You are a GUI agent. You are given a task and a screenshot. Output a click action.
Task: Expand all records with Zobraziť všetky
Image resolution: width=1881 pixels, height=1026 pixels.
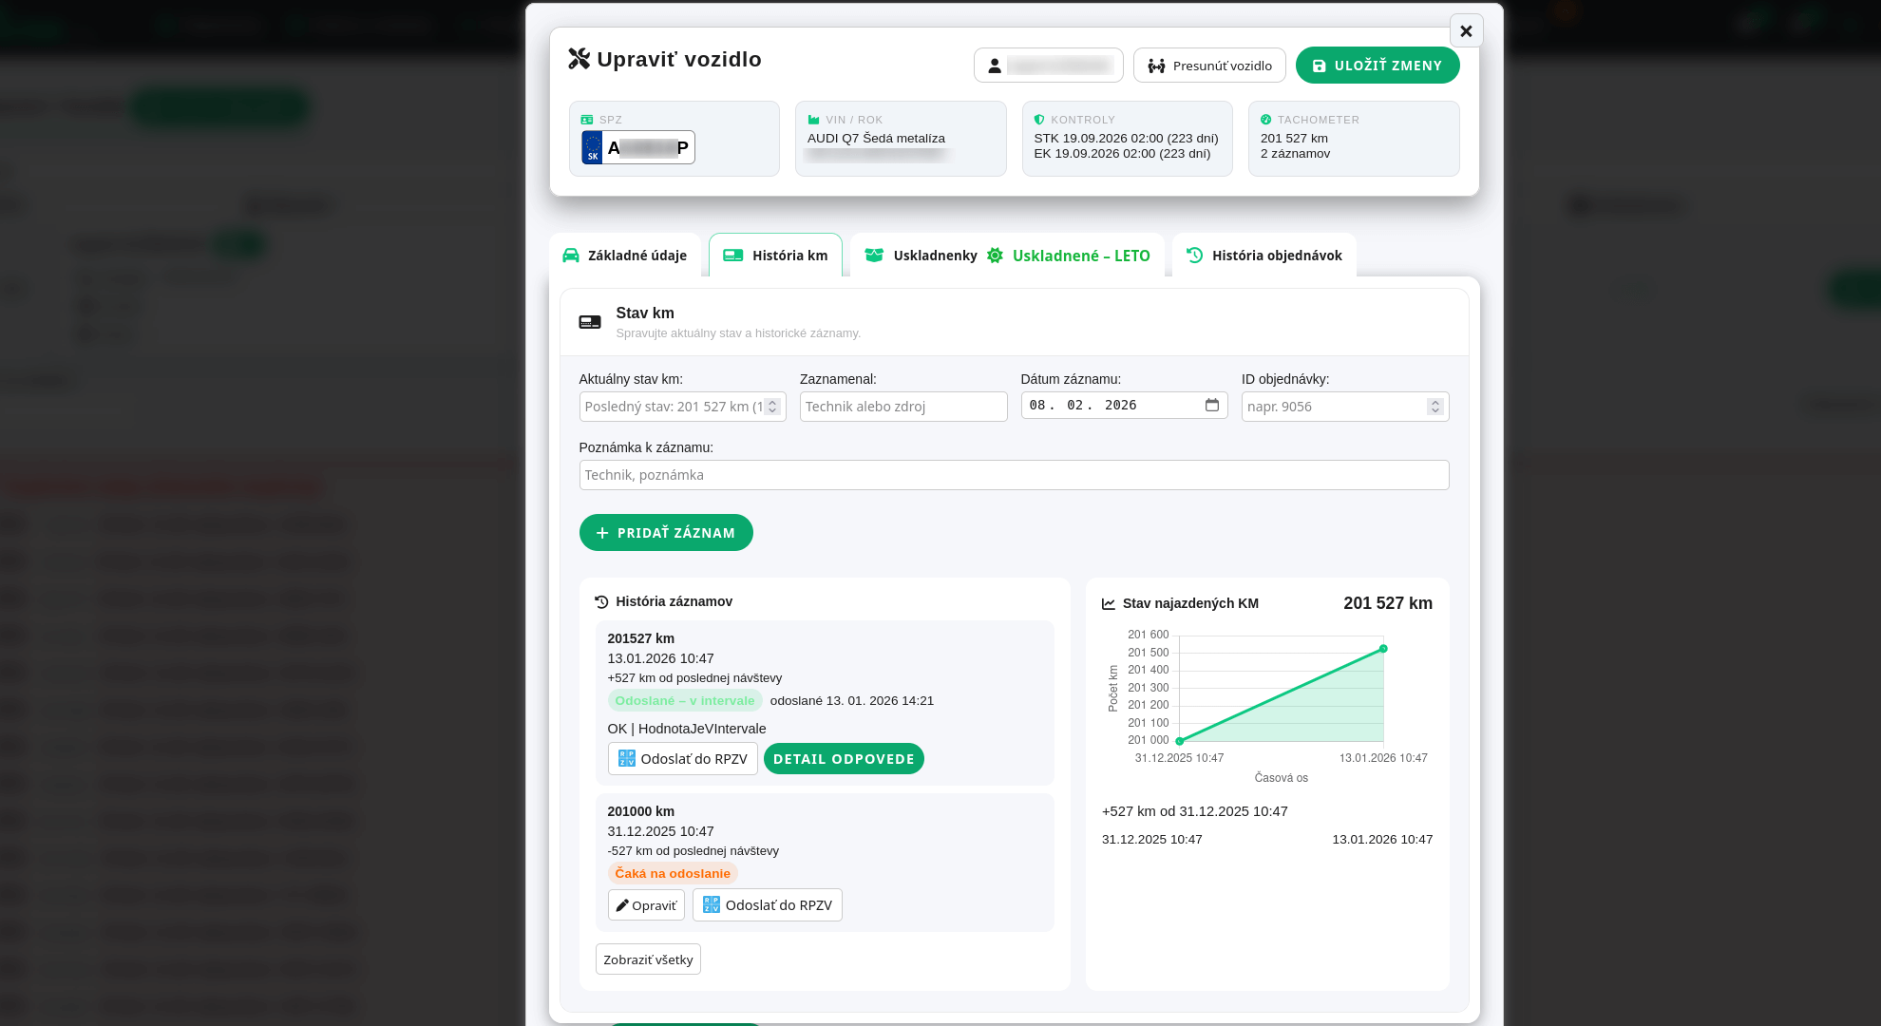click(x=648, y=959)
